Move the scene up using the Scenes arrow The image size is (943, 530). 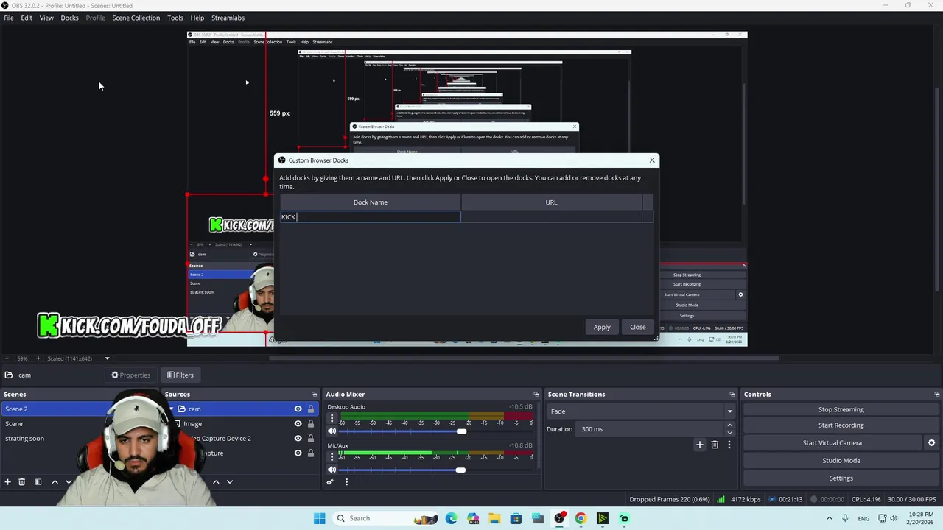[55, 482]
